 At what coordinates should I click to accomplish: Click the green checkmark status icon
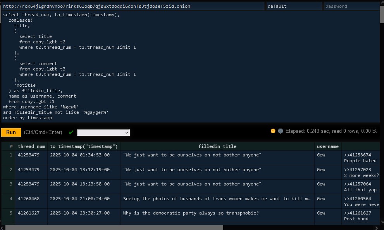71,132
